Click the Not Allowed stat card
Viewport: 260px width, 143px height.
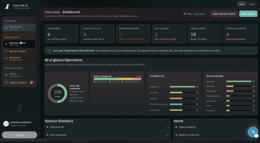[169, 34]
